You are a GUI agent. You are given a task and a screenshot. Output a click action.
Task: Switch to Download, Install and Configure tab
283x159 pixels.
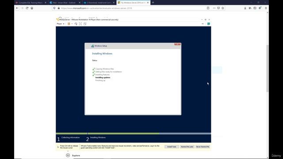pos(99,3)
